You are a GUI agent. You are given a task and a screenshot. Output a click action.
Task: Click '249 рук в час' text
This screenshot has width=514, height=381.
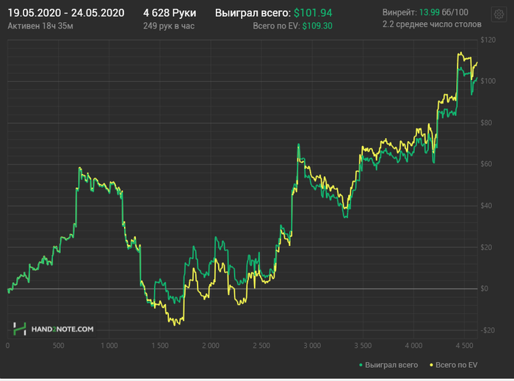point(169,26)
